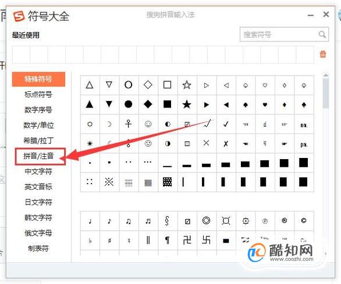Insert the solid star symbol ★
This screenshot has width=341, height=284.
click(187, 105)
